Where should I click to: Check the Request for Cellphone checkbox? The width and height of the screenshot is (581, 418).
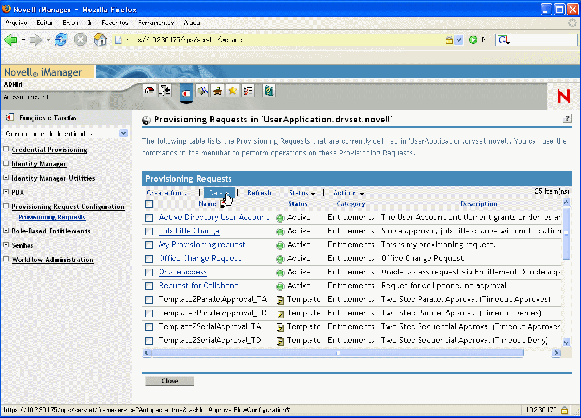[149, 286]
